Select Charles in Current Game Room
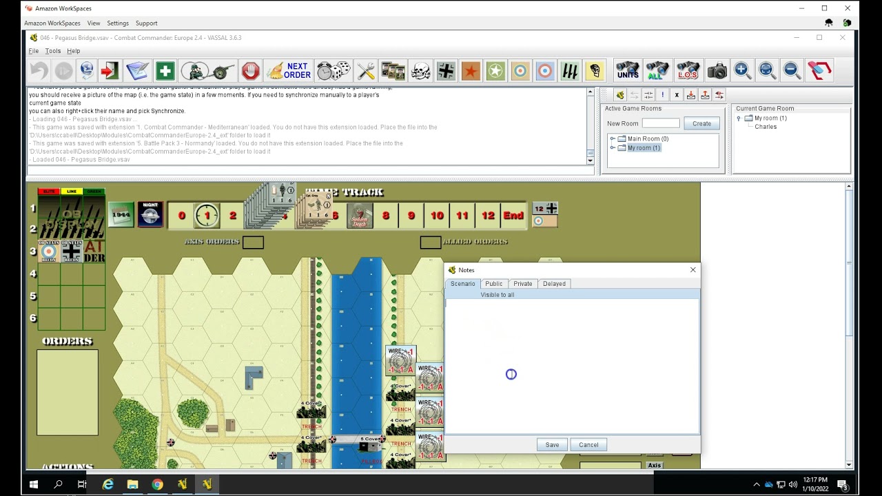This screenshot has height=496, width=882. click(766, 127)
